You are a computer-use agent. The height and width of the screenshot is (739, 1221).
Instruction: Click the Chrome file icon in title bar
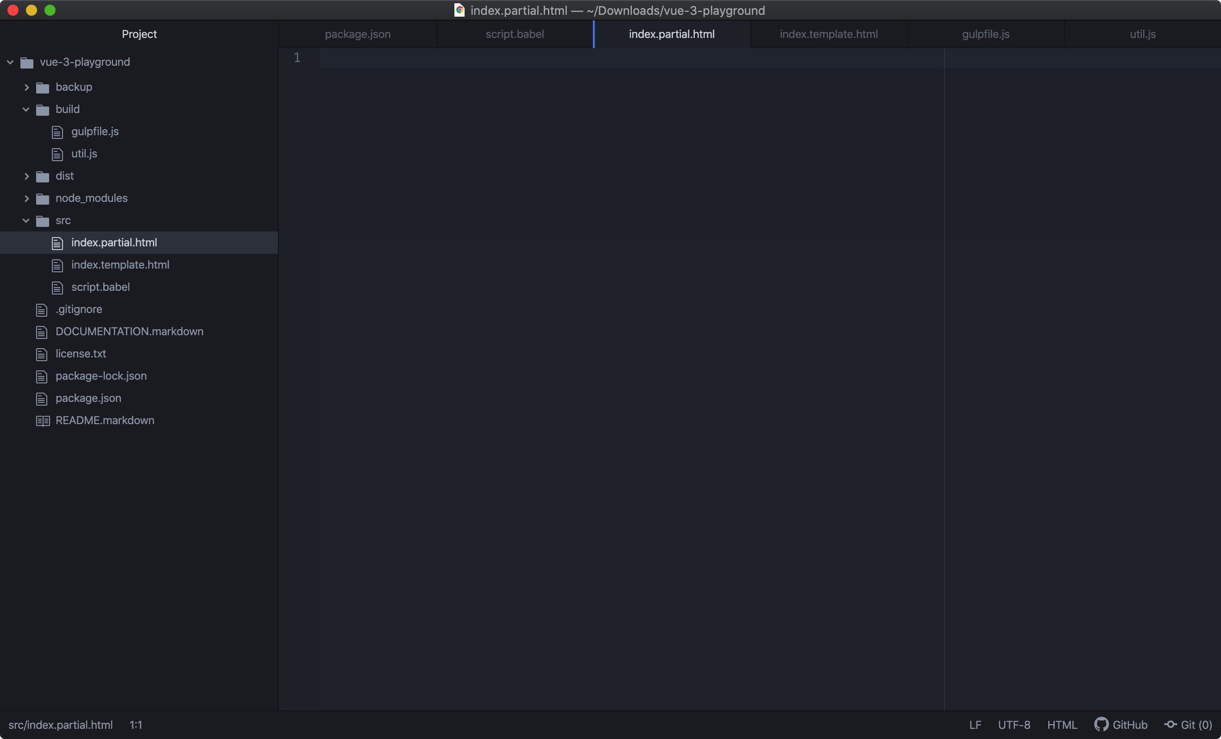[x=459, y=10]
